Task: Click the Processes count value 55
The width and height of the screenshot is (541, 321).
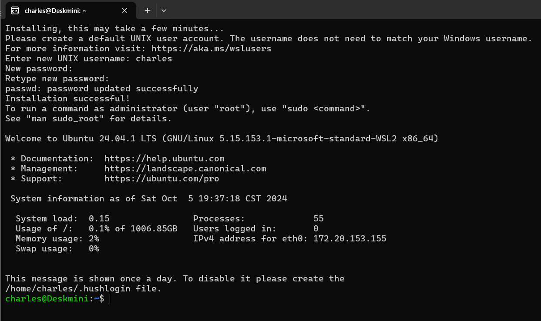Action: point(318,219)
